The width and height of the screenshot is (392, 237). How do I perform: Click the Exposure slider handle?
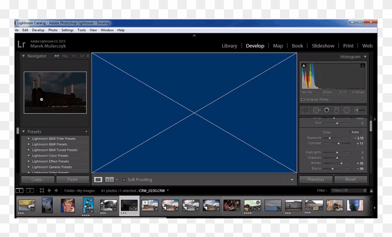point(330,138)
